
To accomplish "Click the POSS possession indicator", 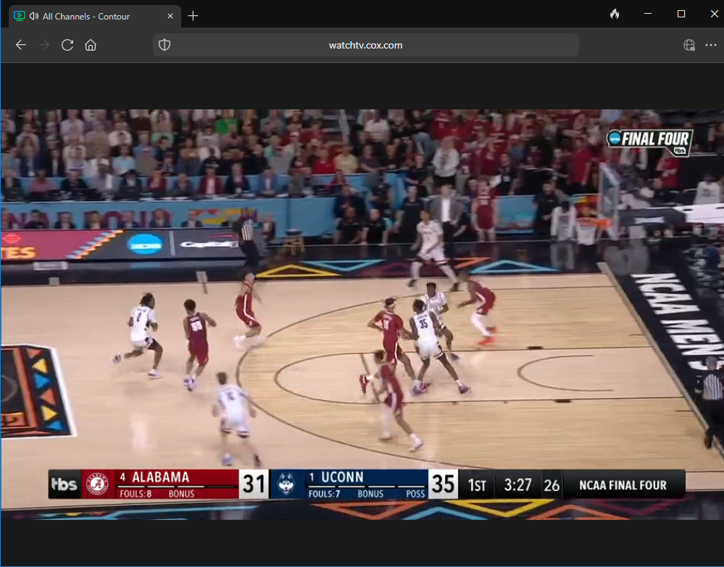I will [x=415, y=494].
